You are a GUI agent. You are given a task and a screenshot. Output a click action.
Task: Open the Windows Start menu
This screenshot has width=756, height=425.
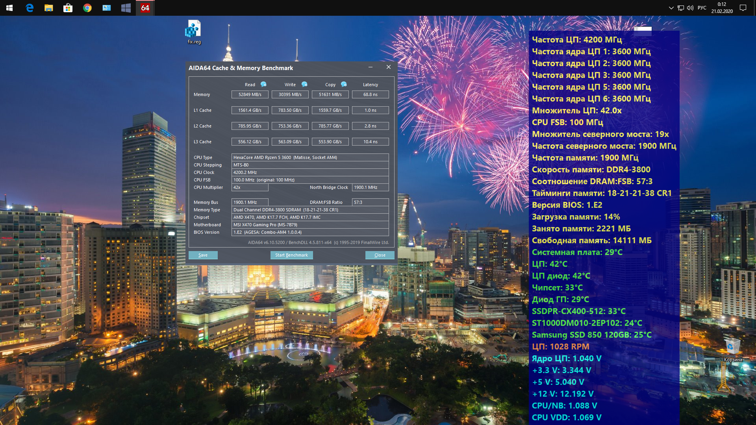(9, 8)
